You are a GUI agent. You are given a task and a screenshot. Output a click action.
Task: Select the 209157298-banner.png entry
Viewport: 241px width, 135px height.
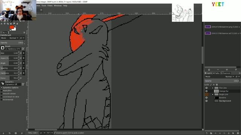[222, 27]
